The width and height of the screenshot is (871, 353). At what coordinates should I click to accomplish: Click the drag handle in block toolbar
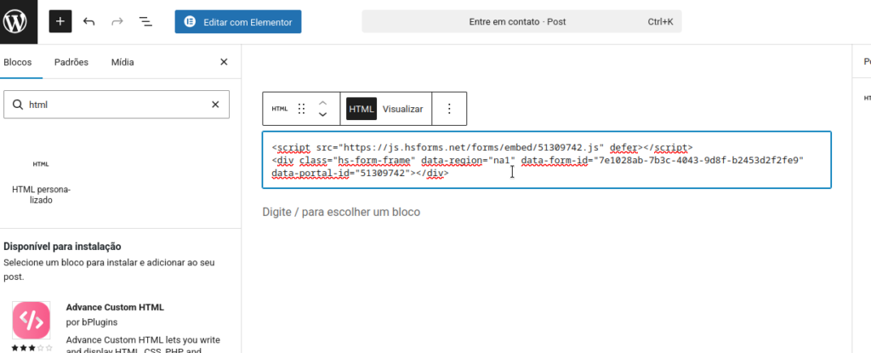click(x=301, y=109)
